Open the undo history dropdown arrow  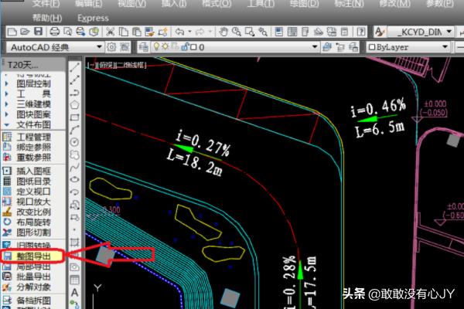tap(189, 32)
